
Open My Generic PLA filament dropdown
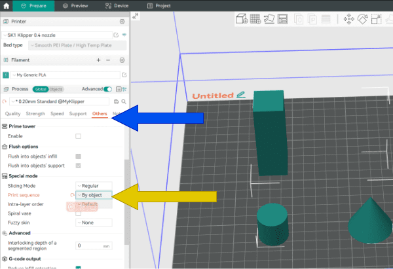click(65, 75)
